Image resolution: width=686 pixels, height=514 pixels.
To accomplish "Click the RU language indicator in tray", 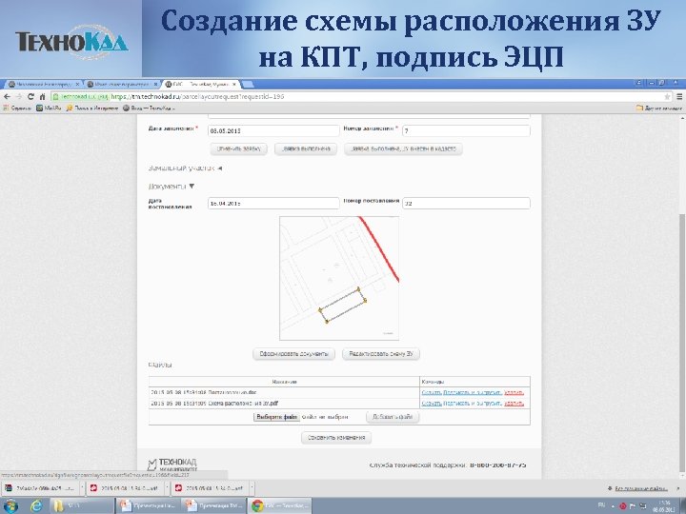I will (x=601, y=505).
